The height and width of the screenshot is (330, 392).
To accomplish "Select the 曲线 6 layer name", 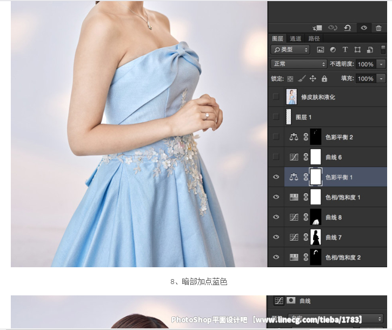I will pyautogui.click(x=334, y=157).
